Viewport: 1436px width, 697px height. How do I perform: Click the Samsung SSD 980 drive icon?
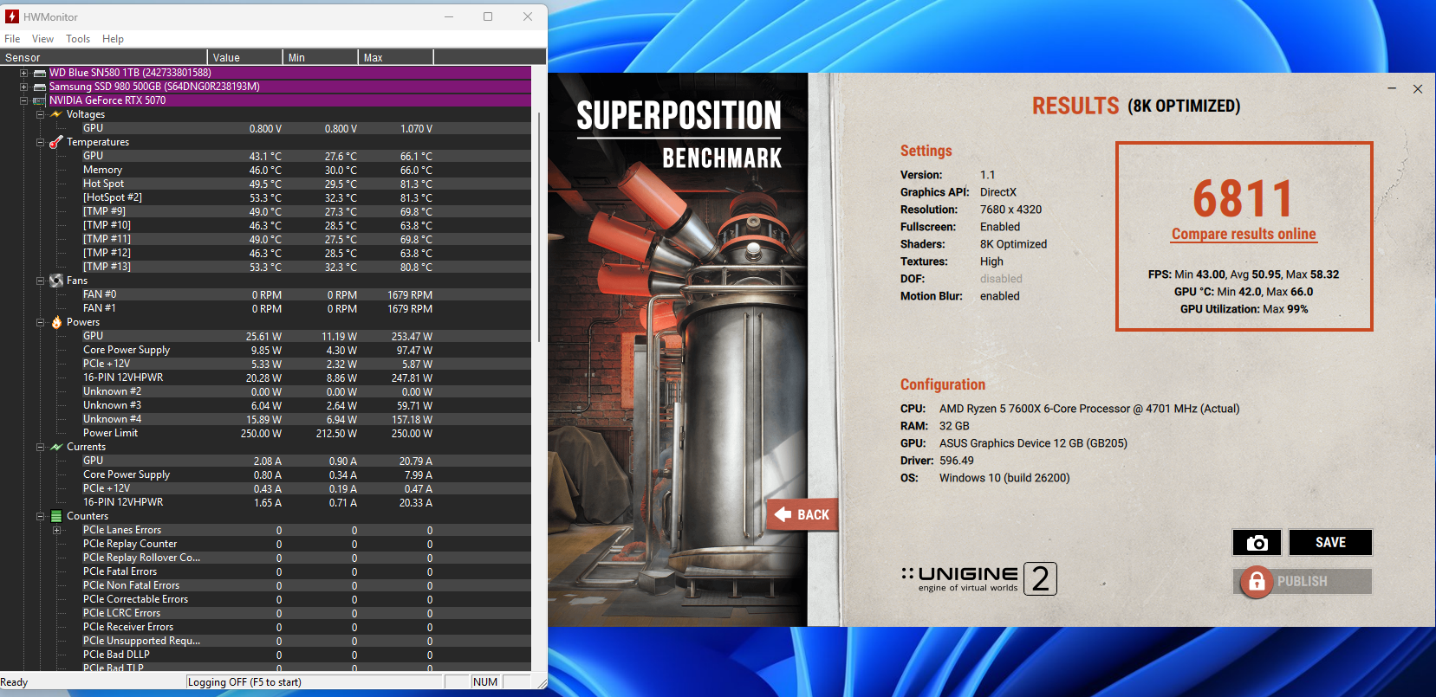click(x=40, y=87)
